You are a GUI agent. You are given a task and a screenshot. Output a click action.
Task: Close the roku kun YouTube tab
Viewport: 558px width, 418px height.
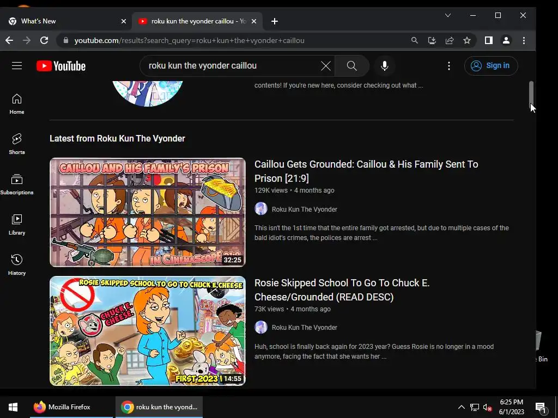tap(254, 21)
